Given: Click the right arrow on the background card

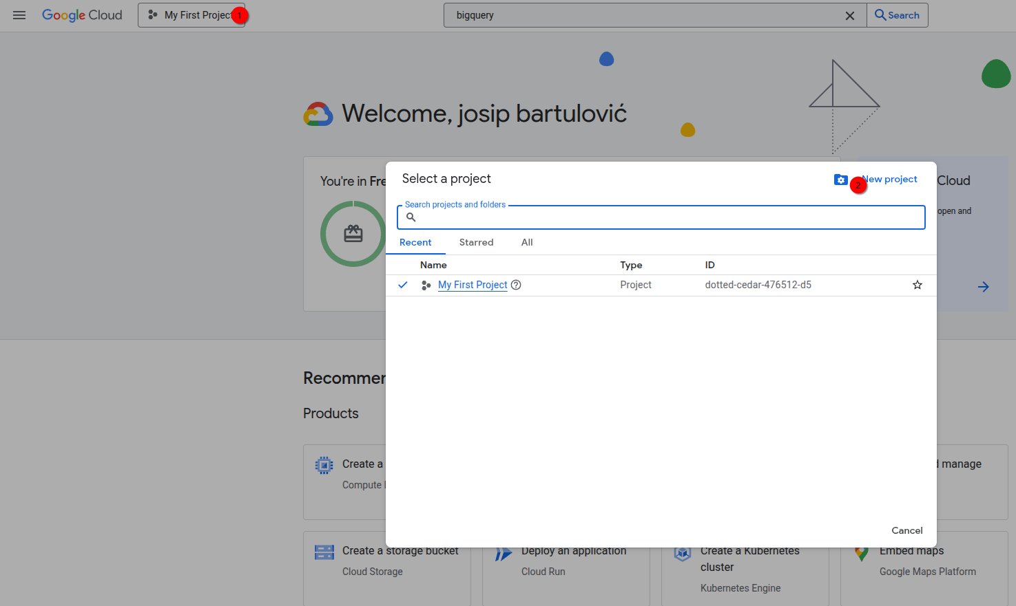Looking at the screenshot, I should pos(984,287).
